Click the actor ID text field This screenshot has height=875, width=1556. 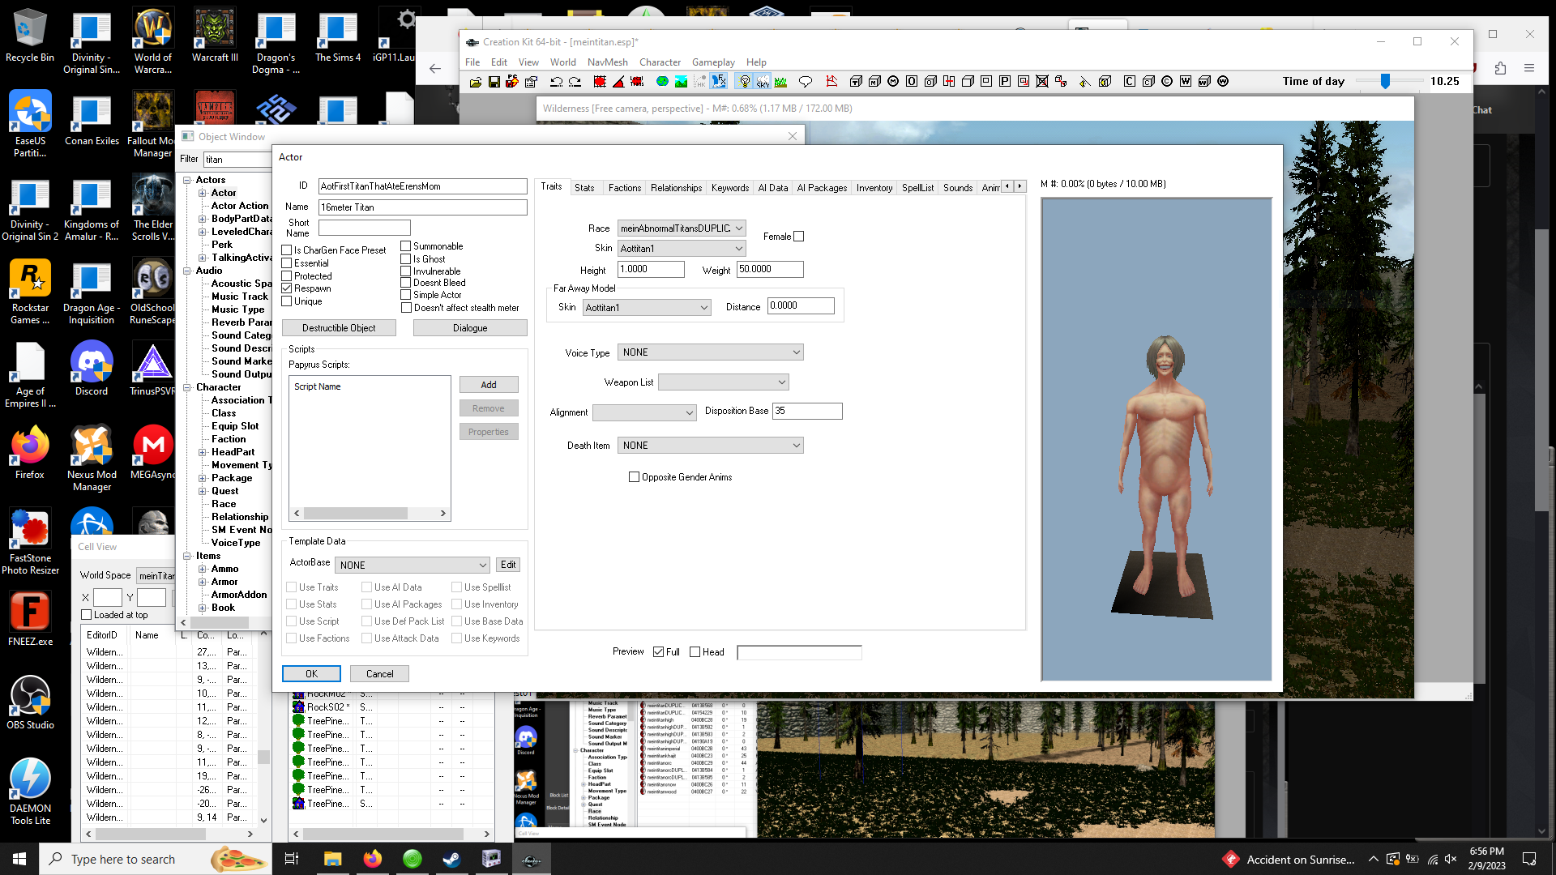[x=422, y=186]
